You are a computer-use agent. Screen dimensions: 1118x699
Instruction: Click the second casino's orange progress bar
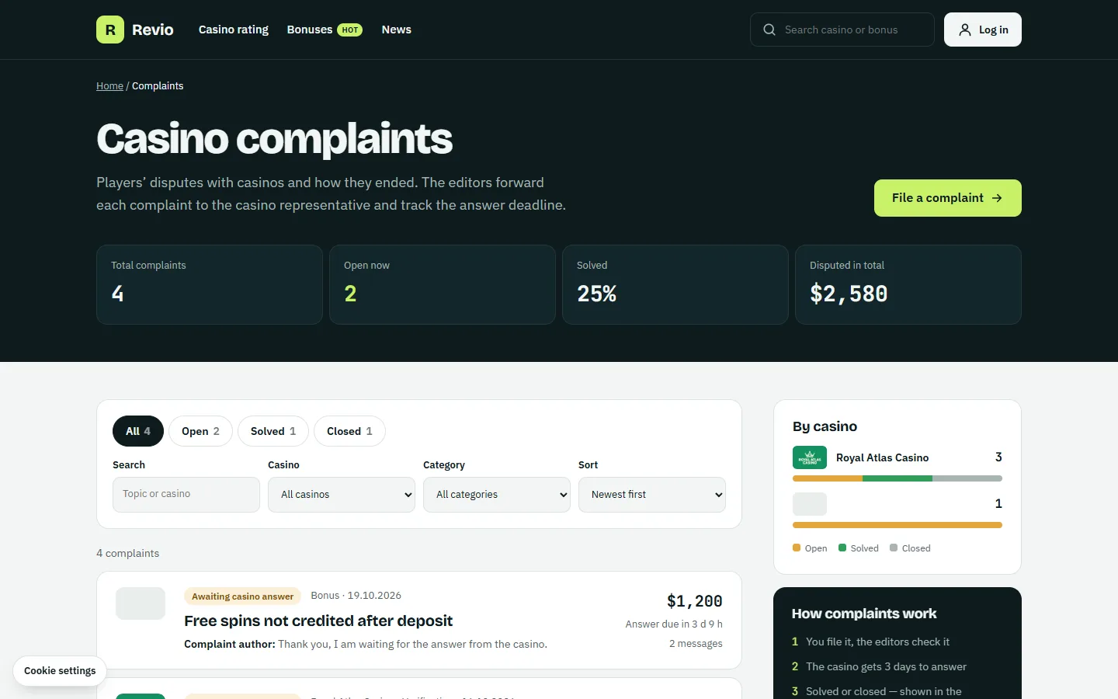coord(898,525)
